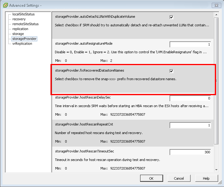Edit the hostRescanRepeatCnt value field
The image size is (224, 187).
pos(190,125)
